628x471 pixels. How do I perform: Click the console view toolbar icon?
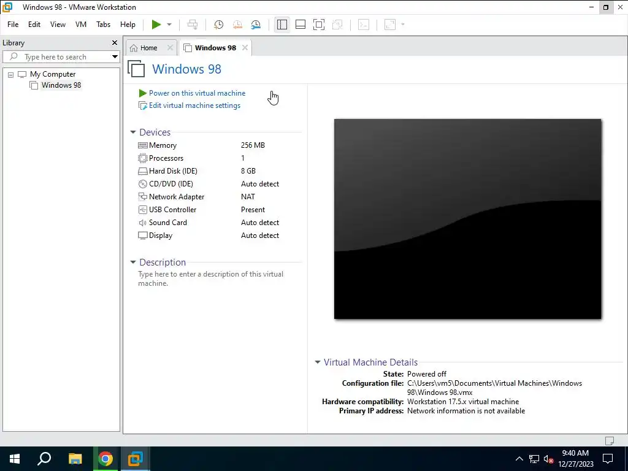(x=364, y=25)
